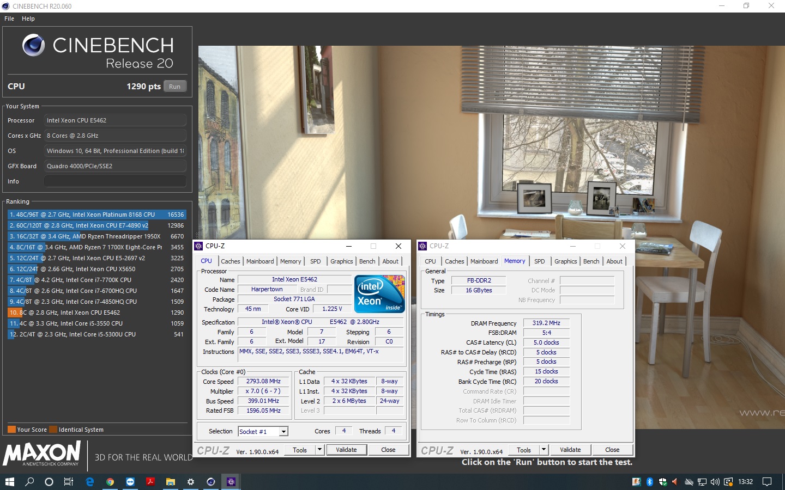Screen dimensions: 785x490
Task: Open File Explorer from taskbar
Action: coord(171,482)
